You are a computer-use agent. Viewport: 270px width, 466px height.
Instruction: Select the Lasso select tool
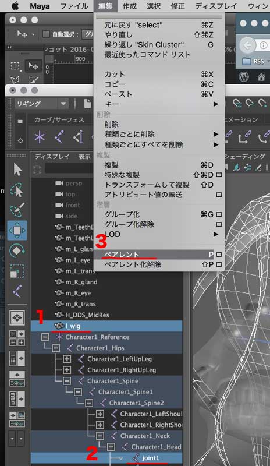17,190
